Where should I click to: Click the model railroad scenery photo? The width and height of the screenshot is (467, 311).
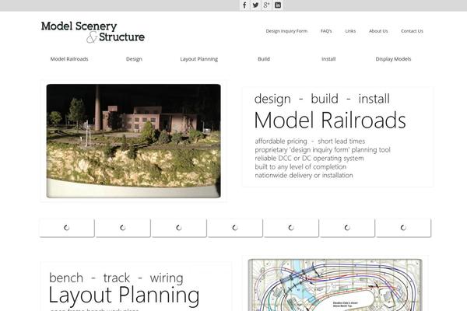tap(133, 141)
